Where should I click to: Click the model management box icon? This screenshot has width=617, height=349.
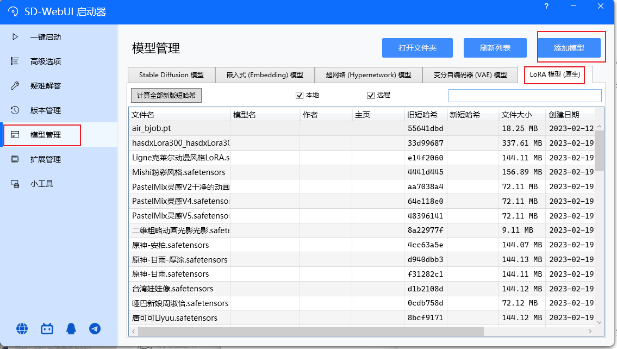point(15,135)
